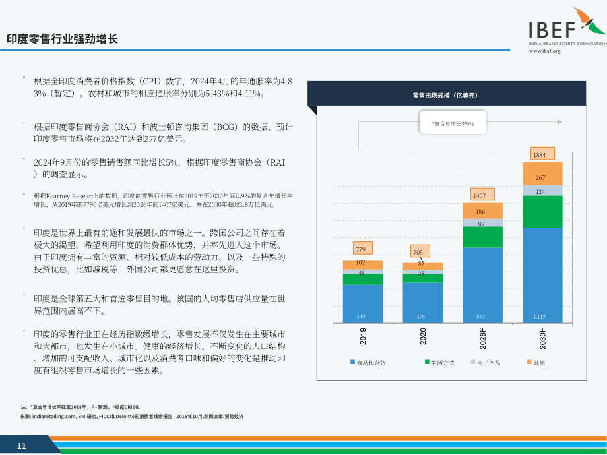Click the orange 其他 legend swatch
Image resolution: width=607 pixels, height=455 pixels.
(529, 362)
